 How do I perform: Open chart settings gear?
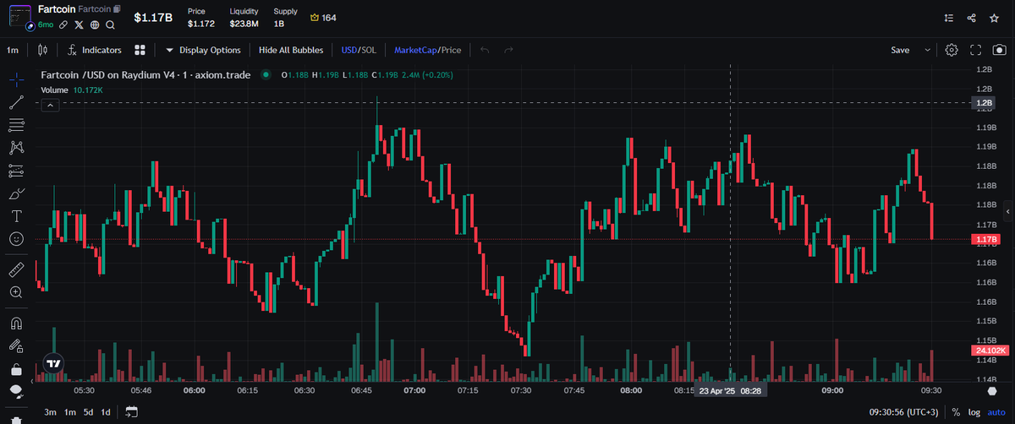[x=952, y=50]
